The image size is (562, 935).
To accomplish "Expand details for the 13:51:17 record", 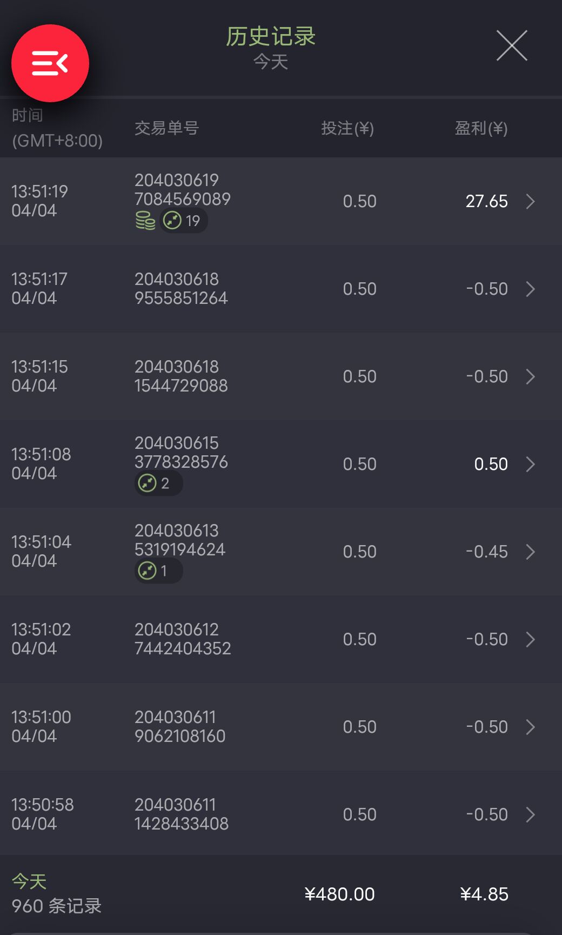I will coord(530,289).
